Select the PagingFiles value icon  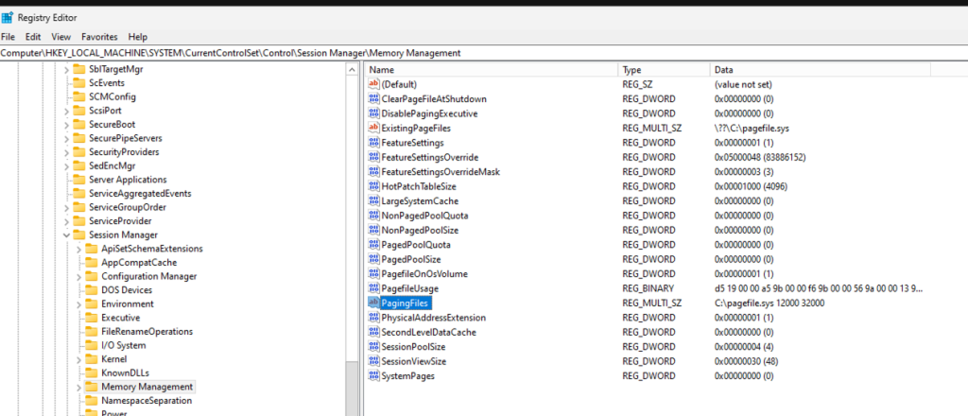click(373, 303)
